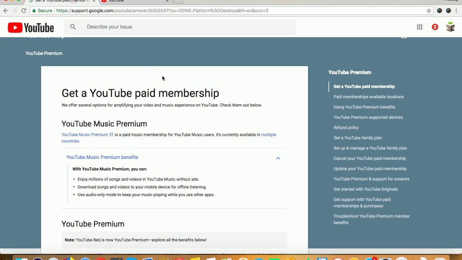Open 'YouTube Premium supported devices'
Image resolution: width=462 pixels, height=260 pixels.
click(x=368, y=117)
